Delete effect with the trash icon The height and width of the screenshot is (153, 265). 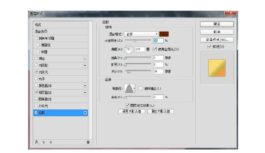tap(88, 142)
